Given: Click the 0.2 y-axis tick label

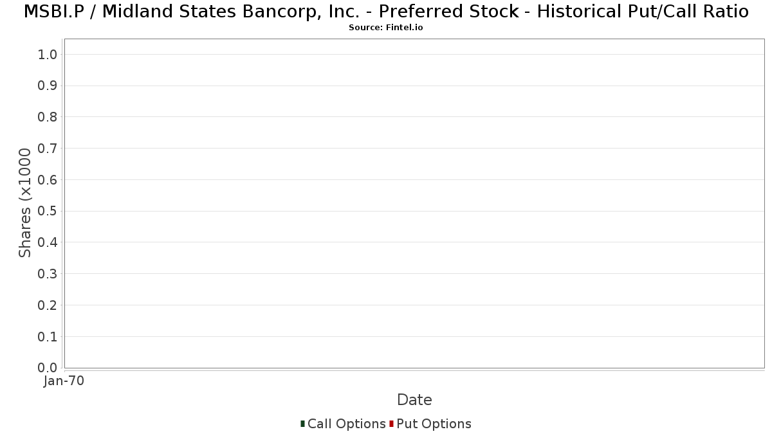Looking at the screenshot, I should [48, 305].
